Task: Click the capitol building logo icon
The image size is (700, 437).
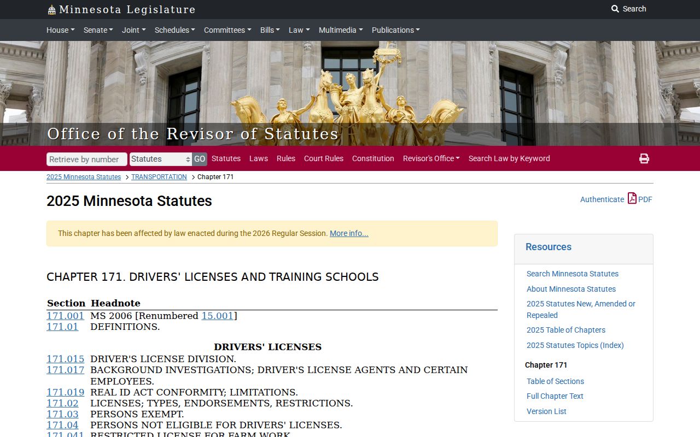Action: click(51, 10)
